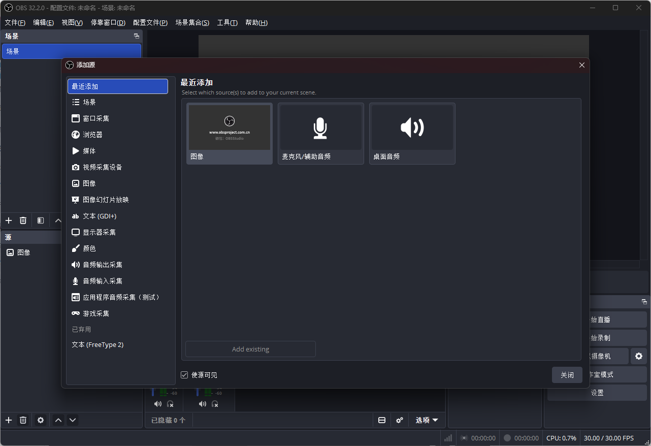Select 音频输入采集 audio input capture
651x446 pixels.
coord(118,281)
